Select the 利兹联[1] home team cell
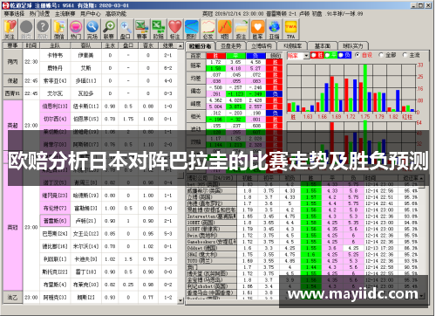 pyautogui.click(x=55, y=259)
